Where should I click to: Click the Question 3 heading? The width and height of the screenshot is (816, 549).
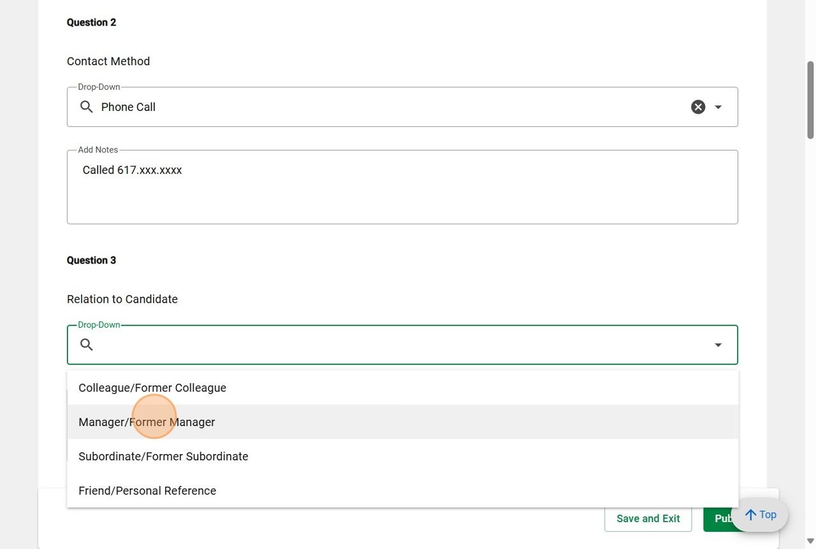click(x=91, y=260)
